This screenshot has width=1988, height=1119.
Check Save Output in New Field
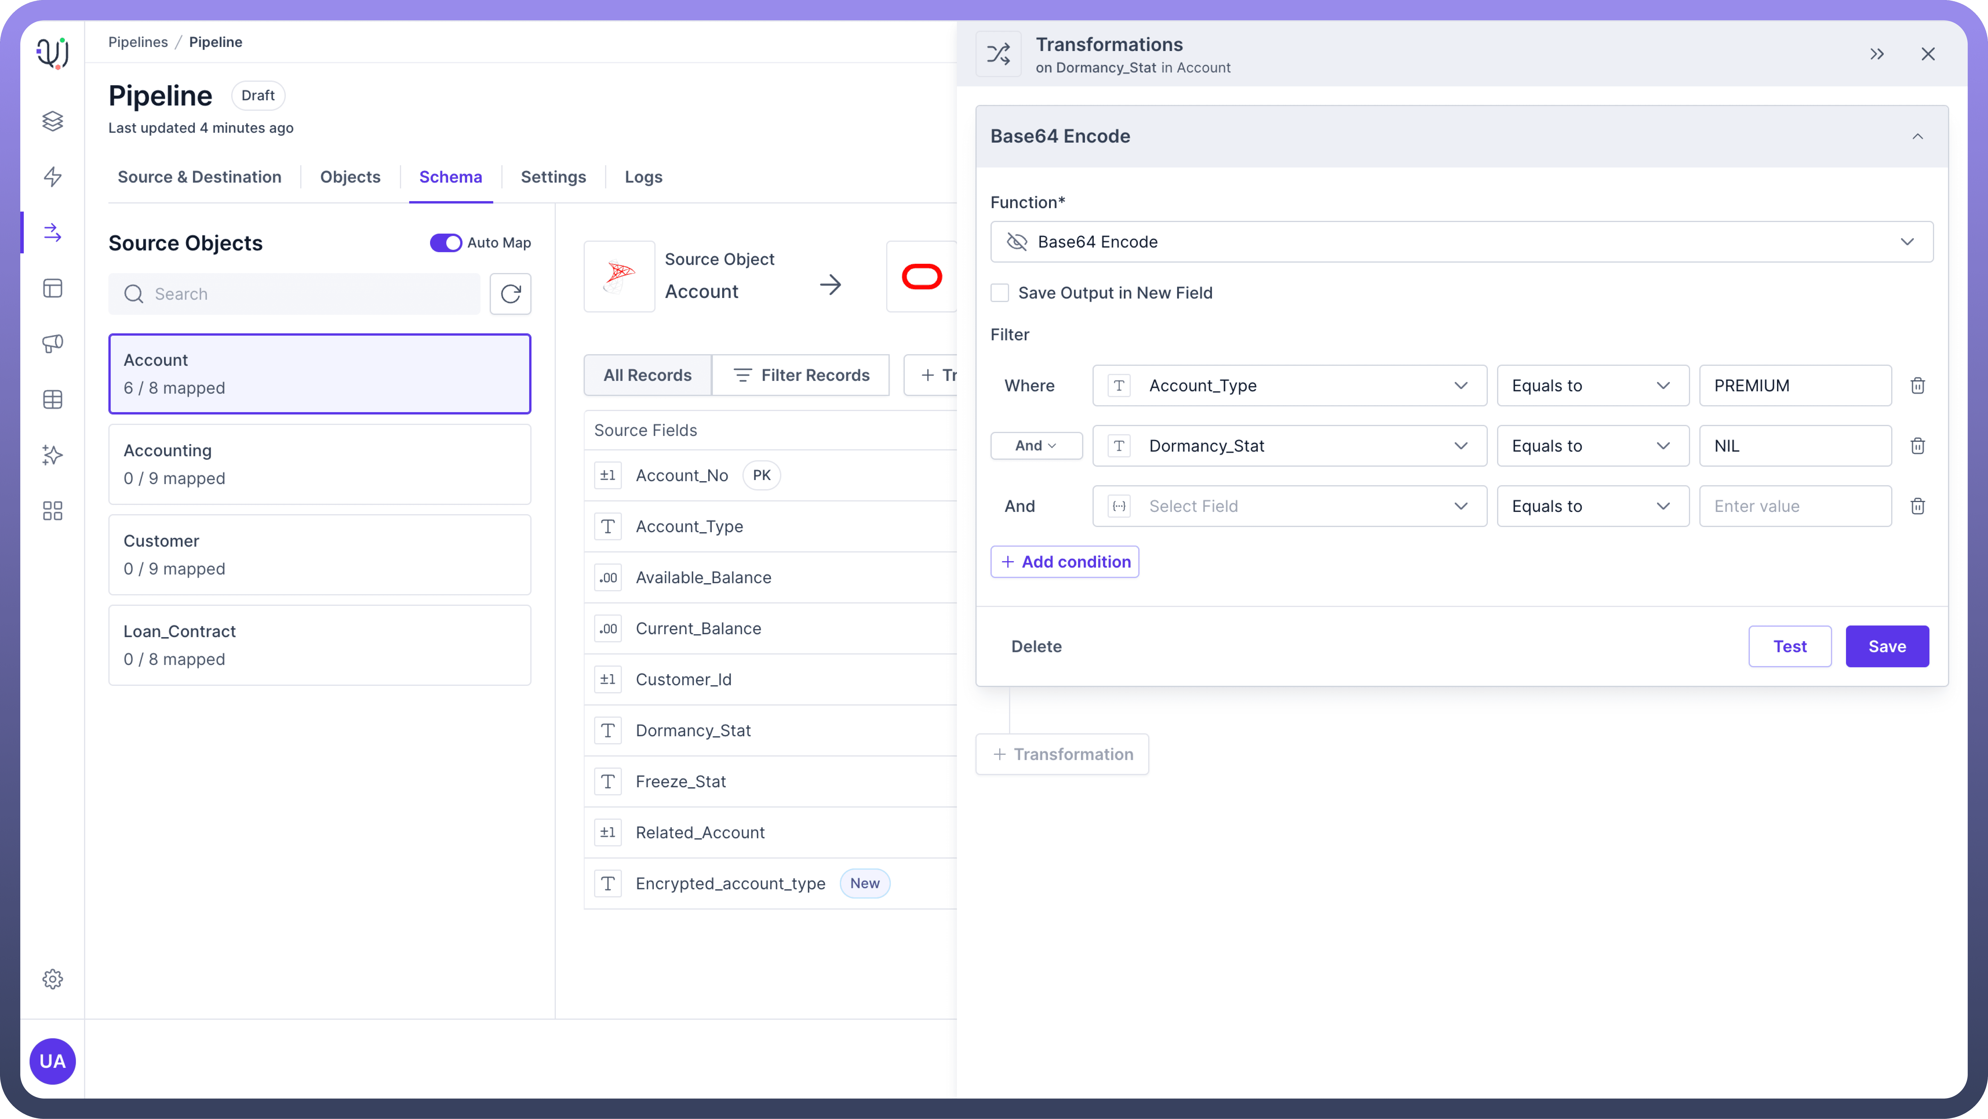click(x=999, y=292)
